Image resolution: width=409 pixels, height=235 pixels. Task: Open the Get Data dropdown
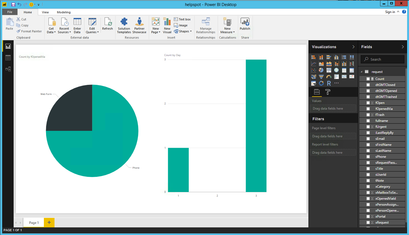tap(51, 26)
